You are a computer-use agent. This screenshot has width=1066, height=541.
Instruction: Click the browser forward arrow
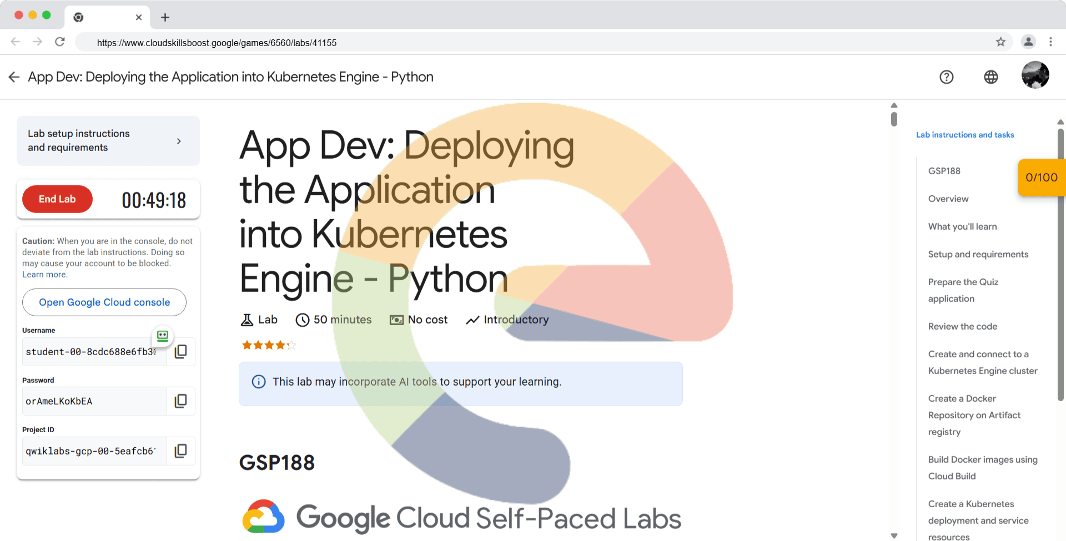tap(37, 42)
